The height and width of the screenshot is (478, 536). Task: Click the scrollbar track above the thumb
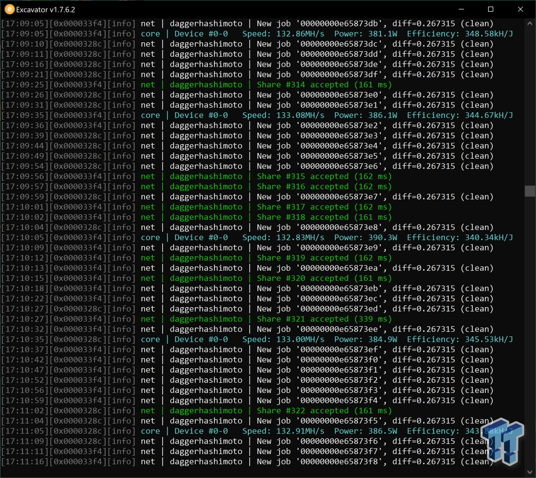[530, 107]
